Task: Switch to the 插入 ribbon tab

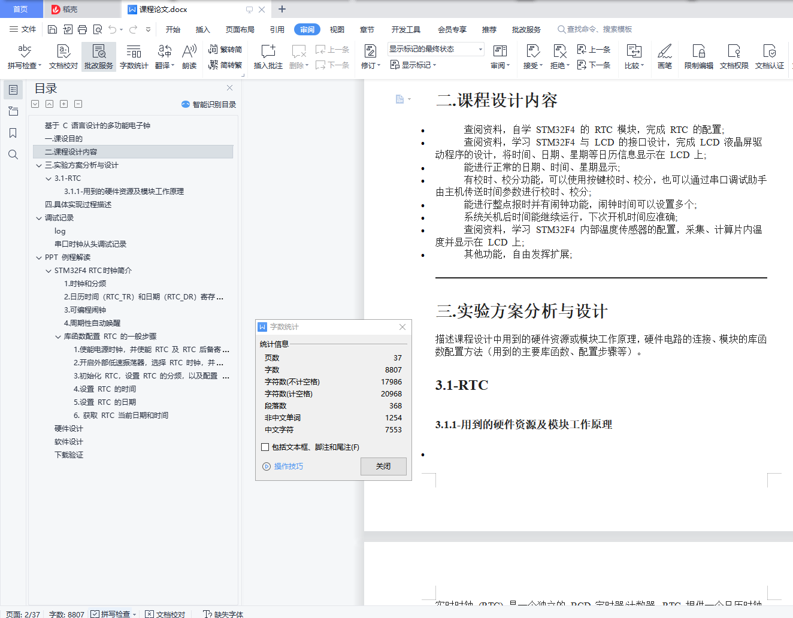Action: point(203,29)
